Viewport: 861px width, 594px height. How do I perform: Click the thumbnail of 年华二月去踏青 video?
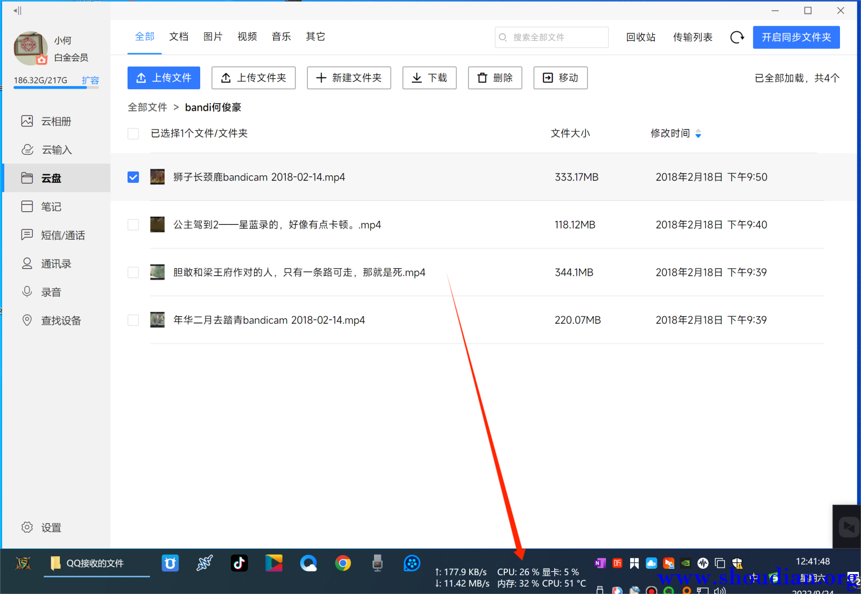pyautogui.click(x=157, y=320)
